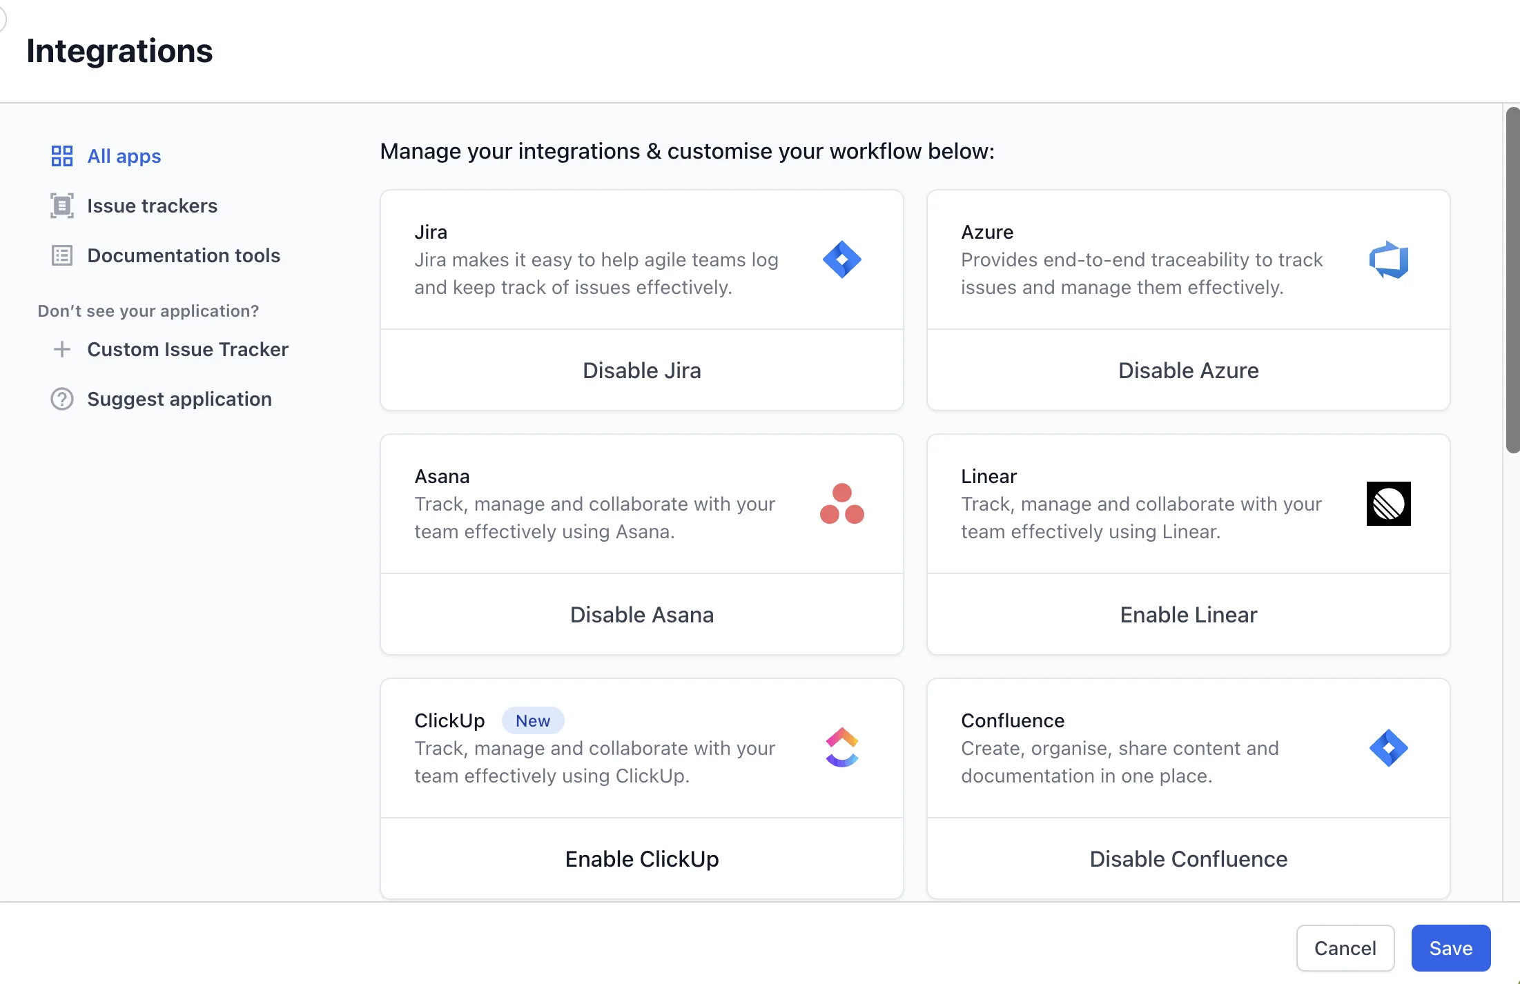Disable the Asana integration
Screen dimensions: 1520x984
642,615
